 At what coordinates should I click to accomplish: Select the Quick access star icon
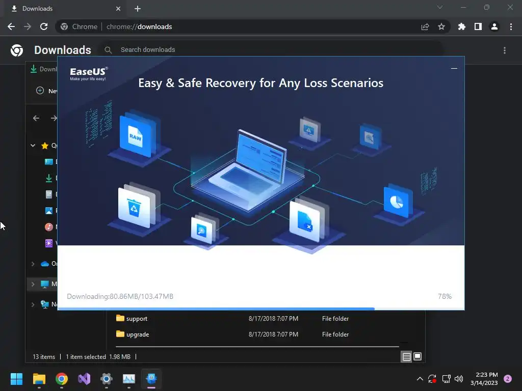(45, 146)
